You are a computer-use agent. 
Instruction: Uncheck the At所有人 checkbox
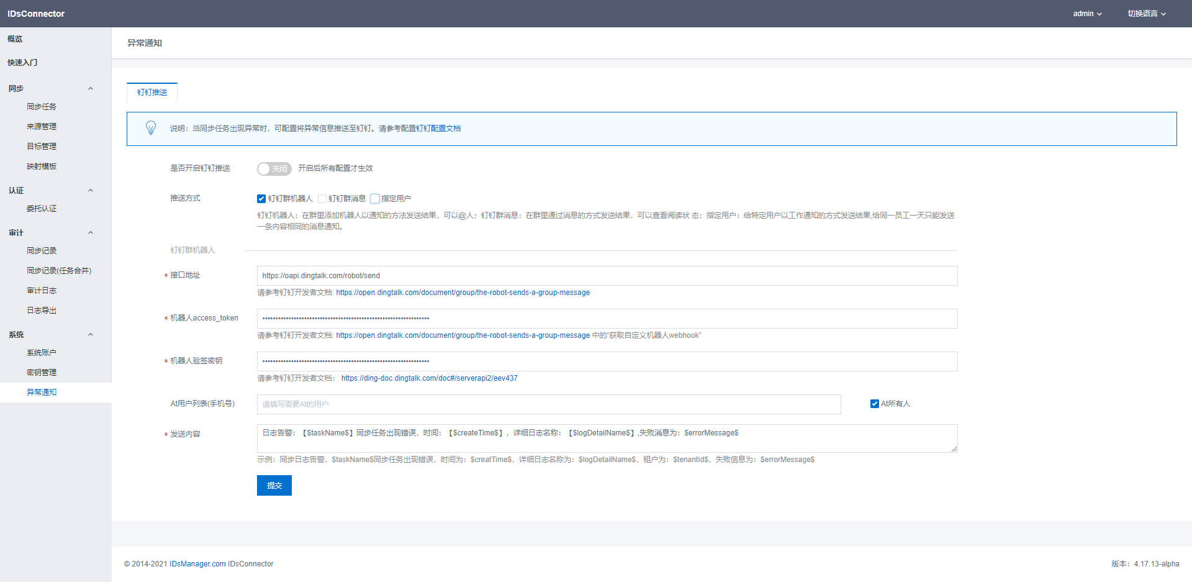(x=875, y=404)
